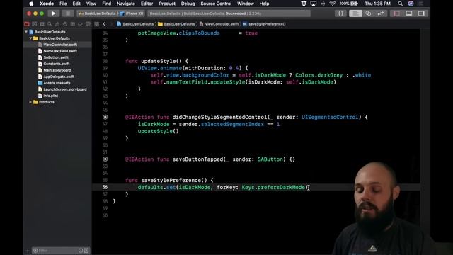453x255 pixels.
Task: Open the Xcode menu
Action: click(x=47, y=4)
